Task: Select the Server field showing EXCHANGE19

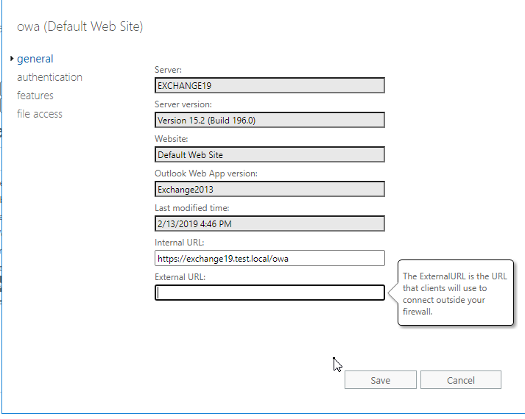Action: coord(269,85)
